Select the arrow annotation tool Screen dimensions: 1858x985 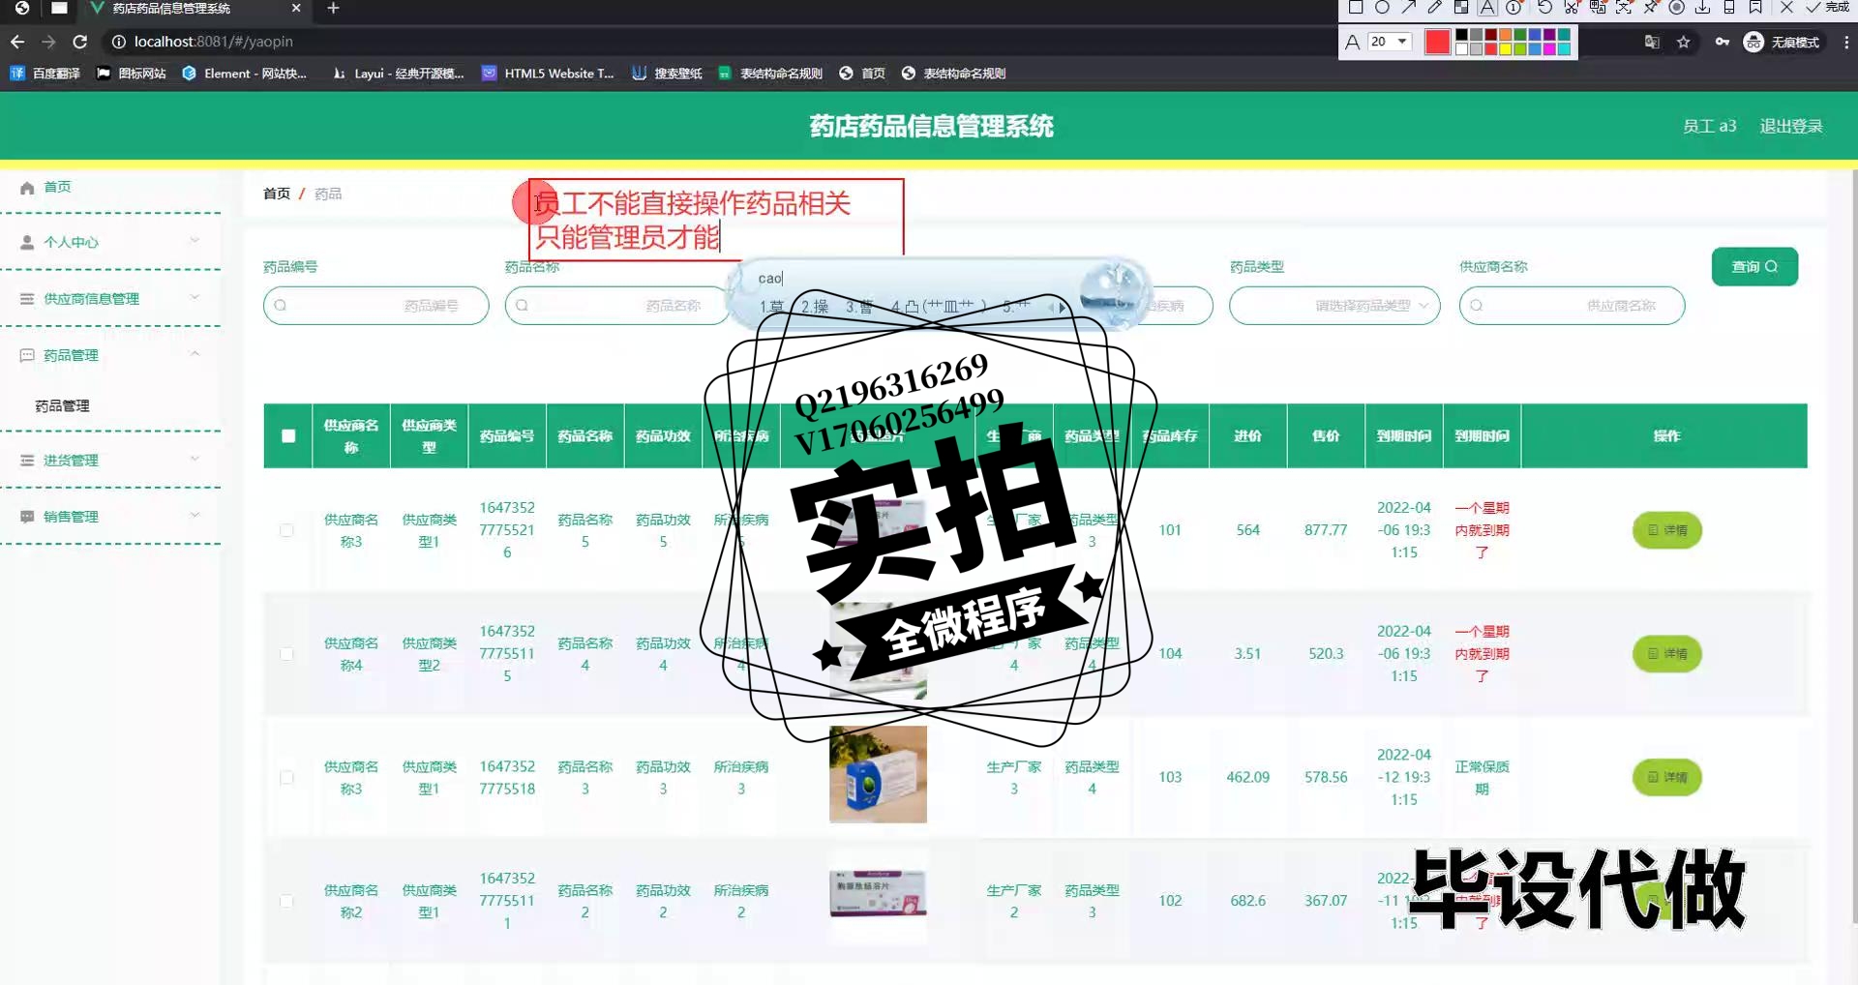click(x=1409, y=7)
